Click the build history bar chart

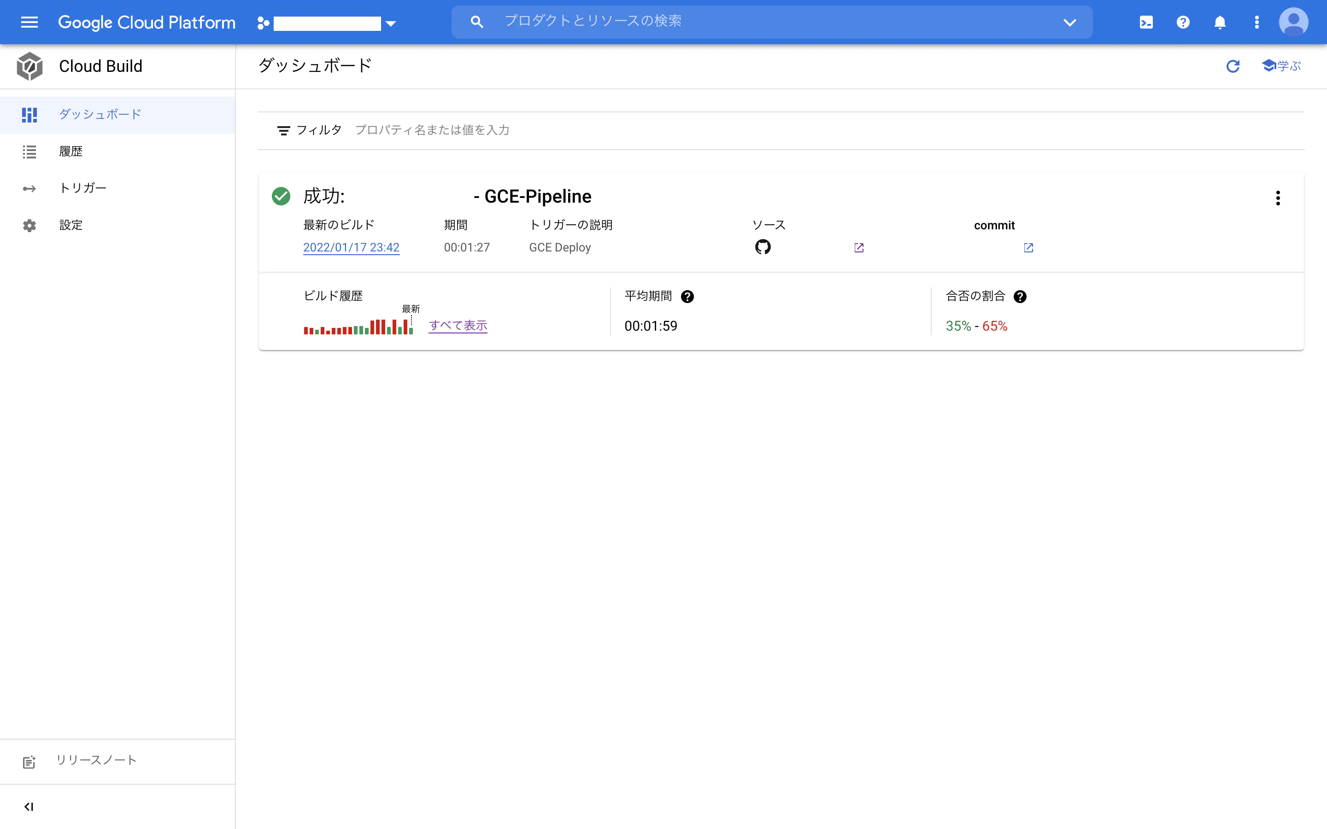coord(358,327)
